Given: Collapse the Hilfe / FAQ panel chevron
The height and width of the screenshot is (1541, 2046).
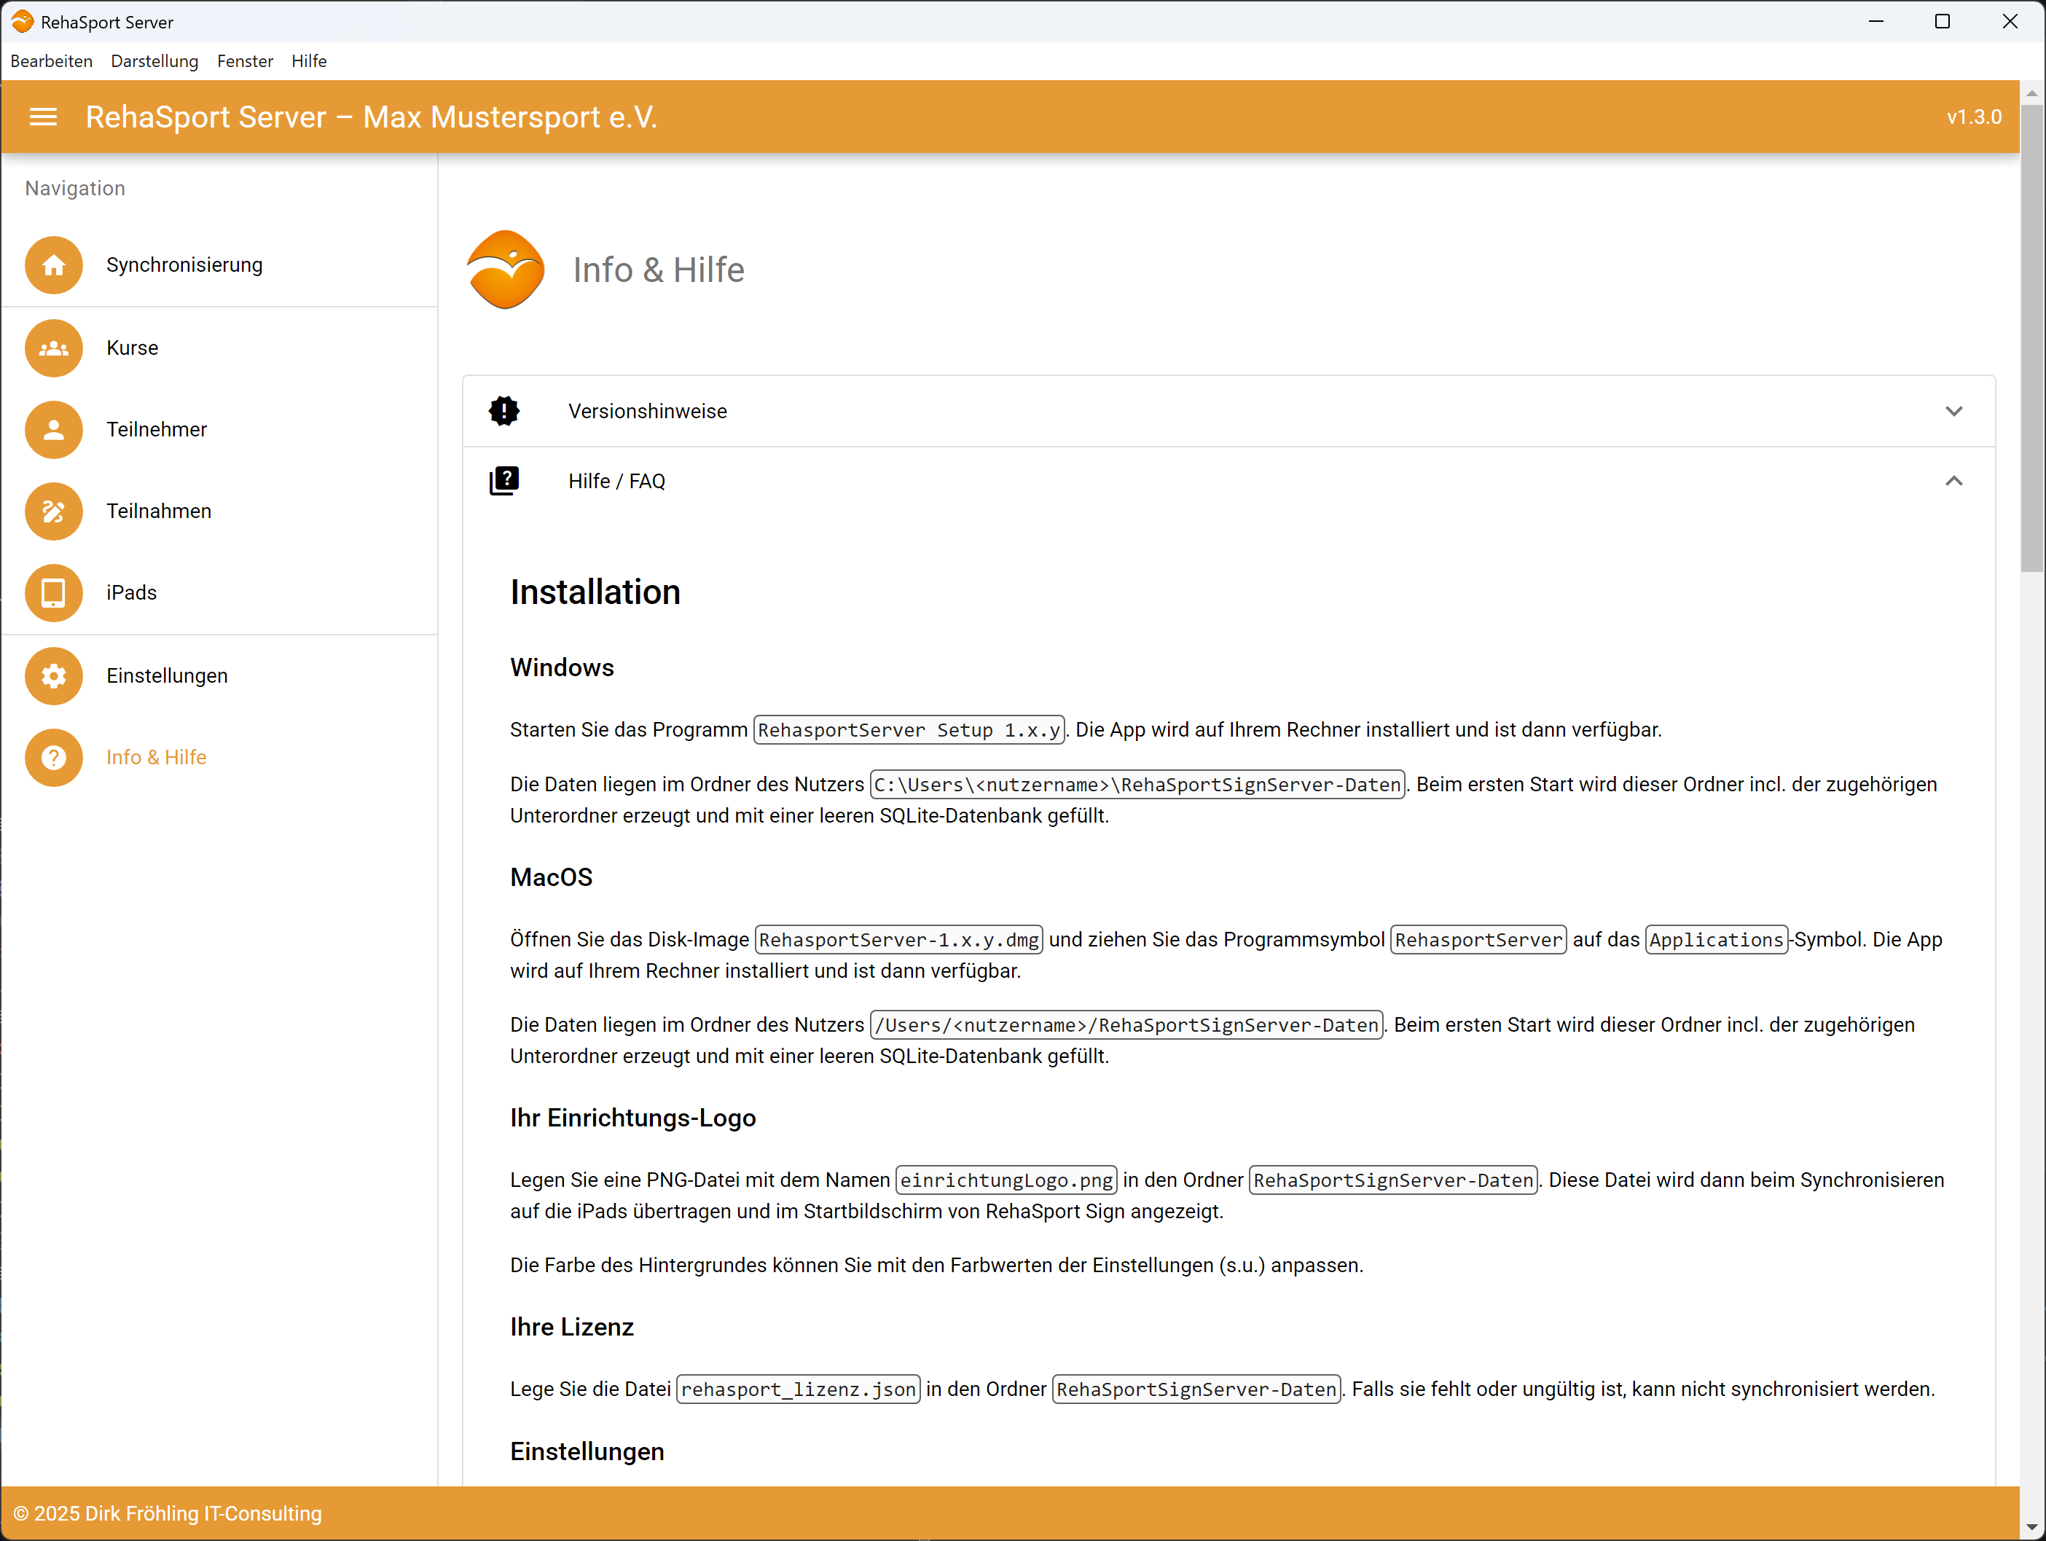Looking at the screenshot, I should coord(1953,481).
